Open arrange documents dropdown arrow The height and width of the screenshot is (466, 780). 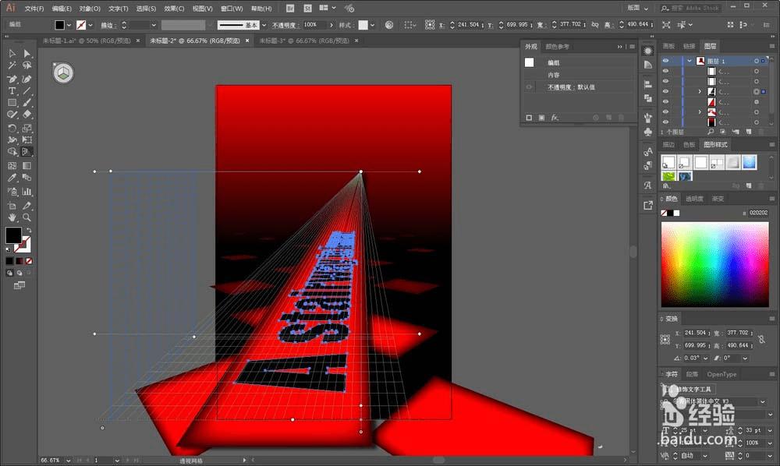pyautogui.click(x=334, y=8)
